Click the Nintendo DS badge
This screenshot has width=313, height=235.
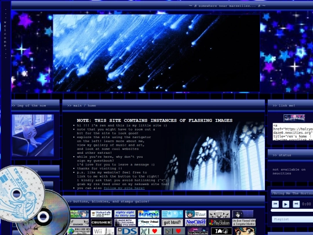[127, 231]
